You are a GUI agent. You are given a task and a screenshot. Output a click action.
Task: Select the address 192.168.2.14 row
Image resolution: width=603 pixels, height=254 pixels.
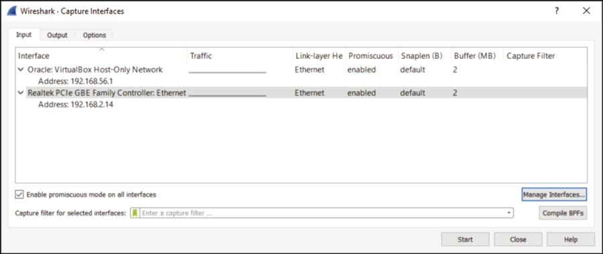76,105
